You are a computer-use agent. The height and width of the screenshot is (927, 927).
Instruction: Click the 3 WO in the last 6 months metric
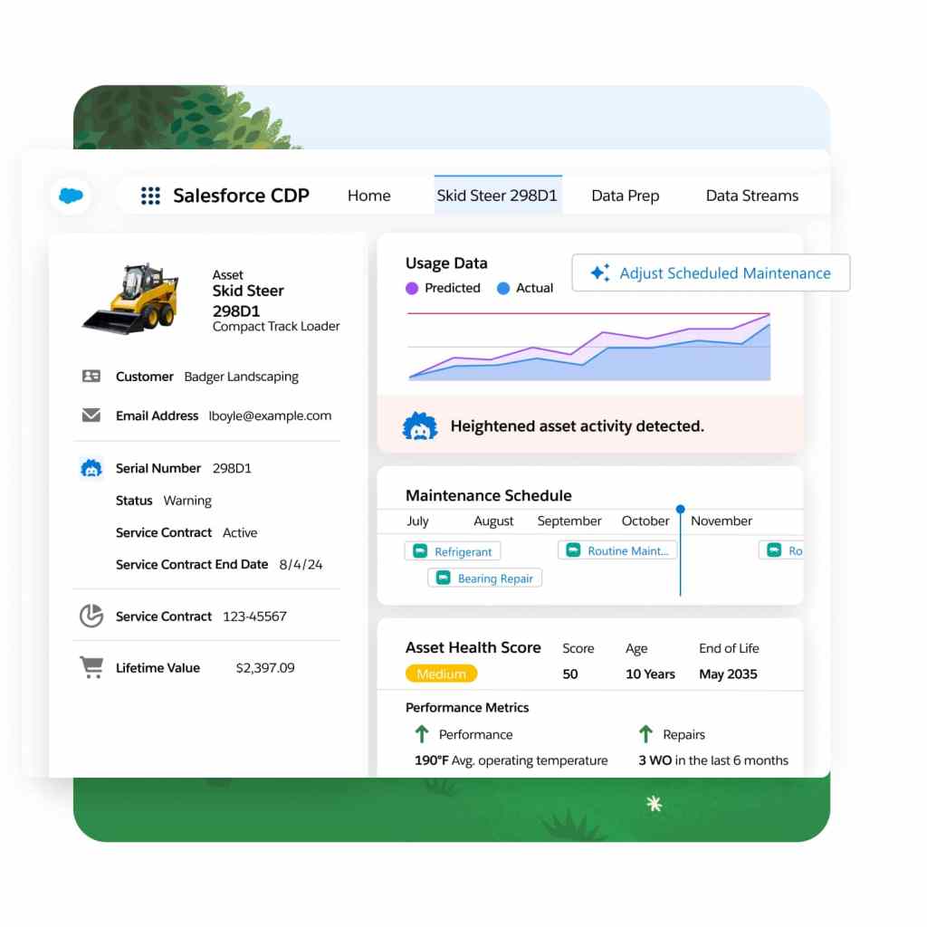713,760
